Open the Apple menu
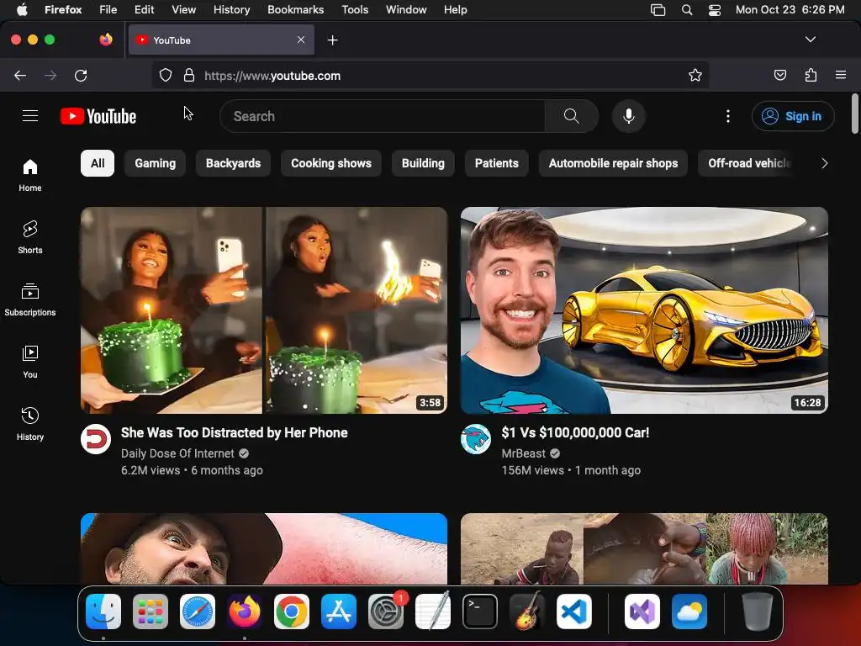Viewport: 861px width, 646px height. (22, 10)
